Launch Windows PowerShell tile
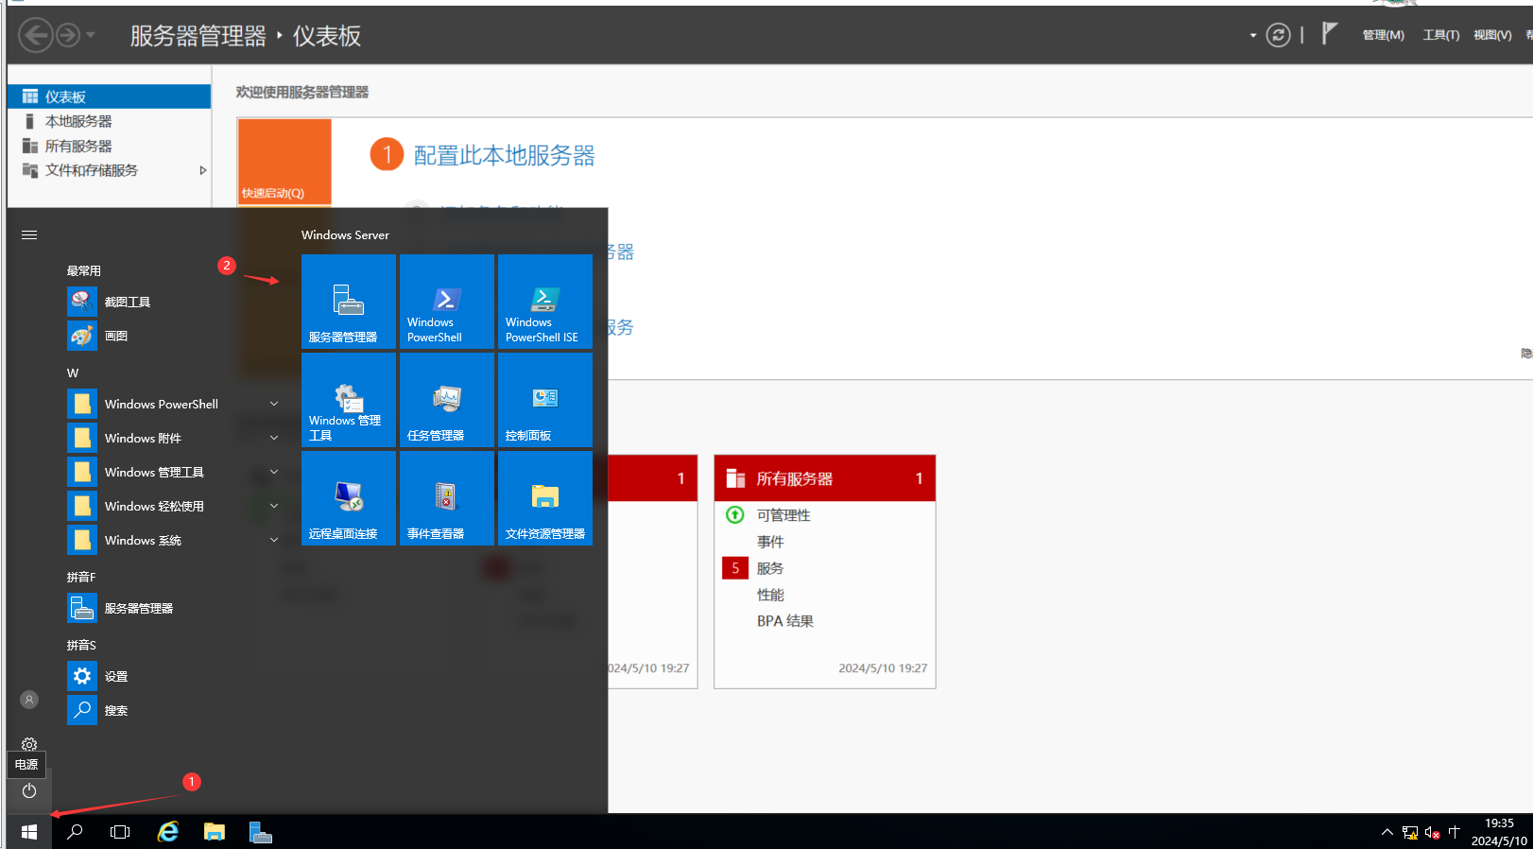This screenshot has height=849, width=1533. coord(447,302)
